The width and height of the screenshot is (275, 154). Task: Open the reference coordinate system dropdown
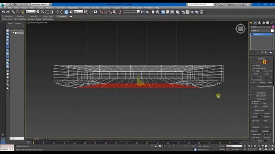[78, 12]
